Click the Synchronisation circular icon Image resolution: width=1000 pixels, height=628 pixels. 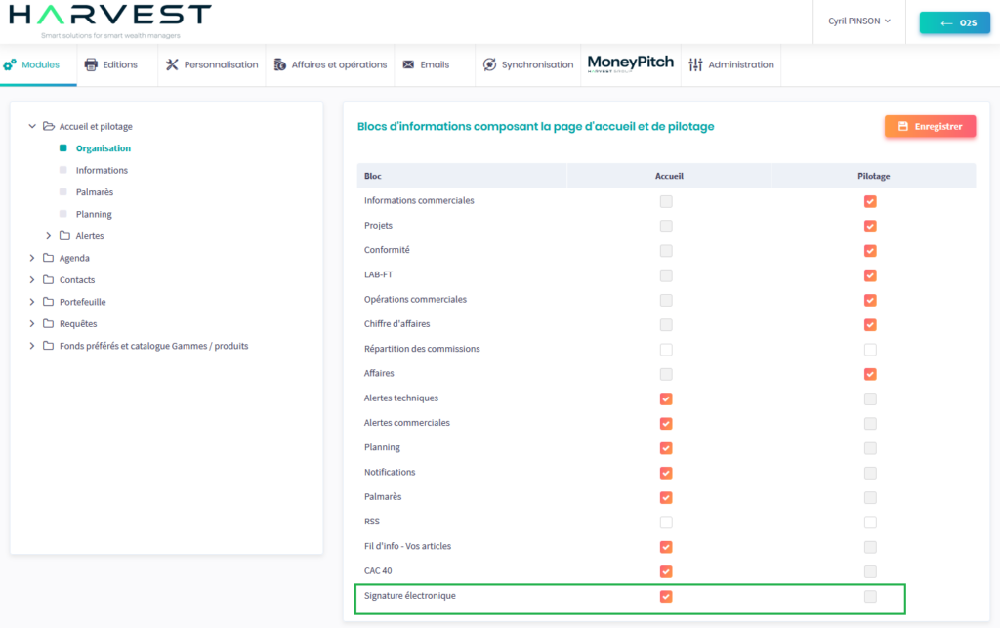point(490,65)
